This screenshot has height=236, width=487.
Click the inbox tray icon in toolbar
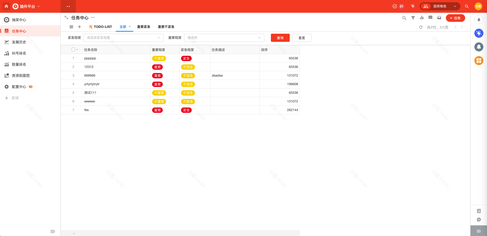click(x=439, y=18)
